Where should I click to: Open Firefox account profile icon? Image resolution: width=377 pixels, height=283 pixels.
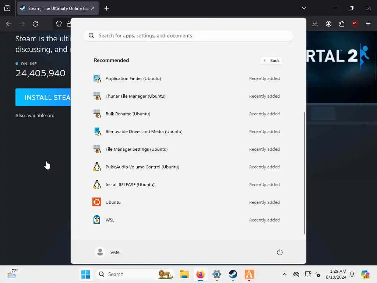coord(328,24)
